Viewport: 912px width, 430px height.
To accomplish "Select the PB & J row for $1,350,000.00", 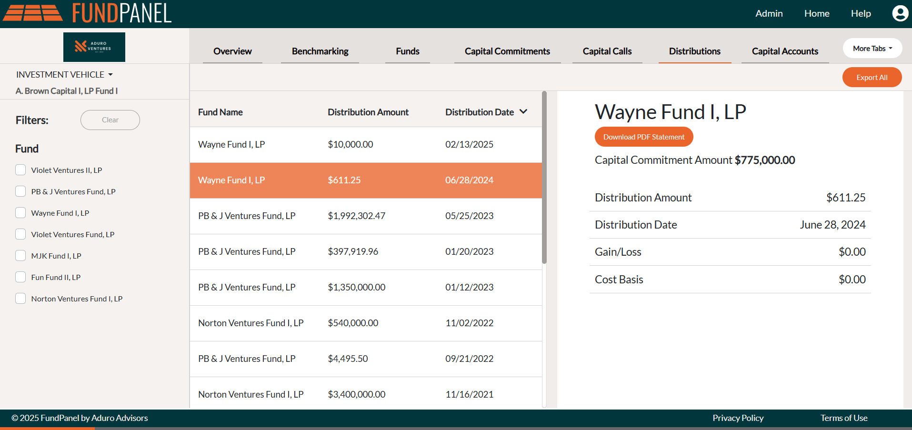I will [366, 288].
